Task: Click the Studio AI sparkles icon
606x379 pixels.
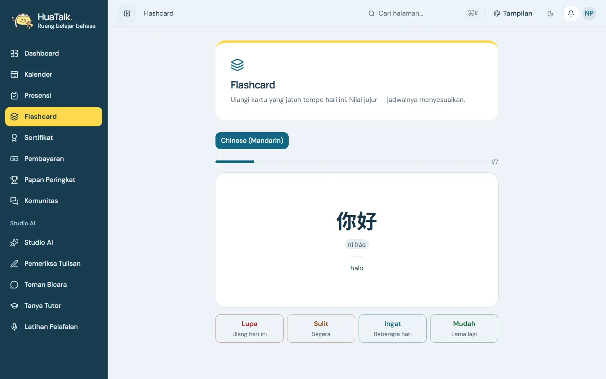Action: click(x=14, y=243)
